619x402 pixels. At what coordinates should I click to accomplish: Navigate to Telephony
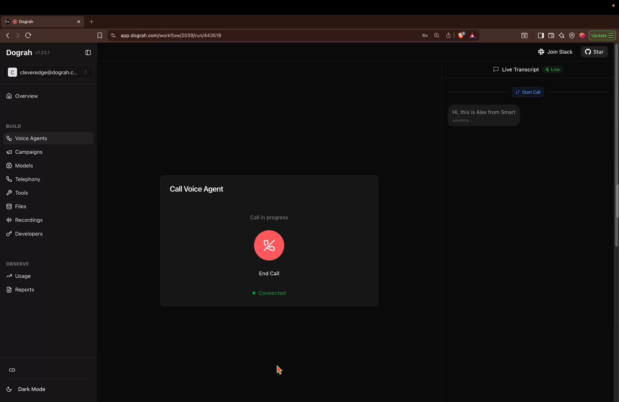coord(48,179)
